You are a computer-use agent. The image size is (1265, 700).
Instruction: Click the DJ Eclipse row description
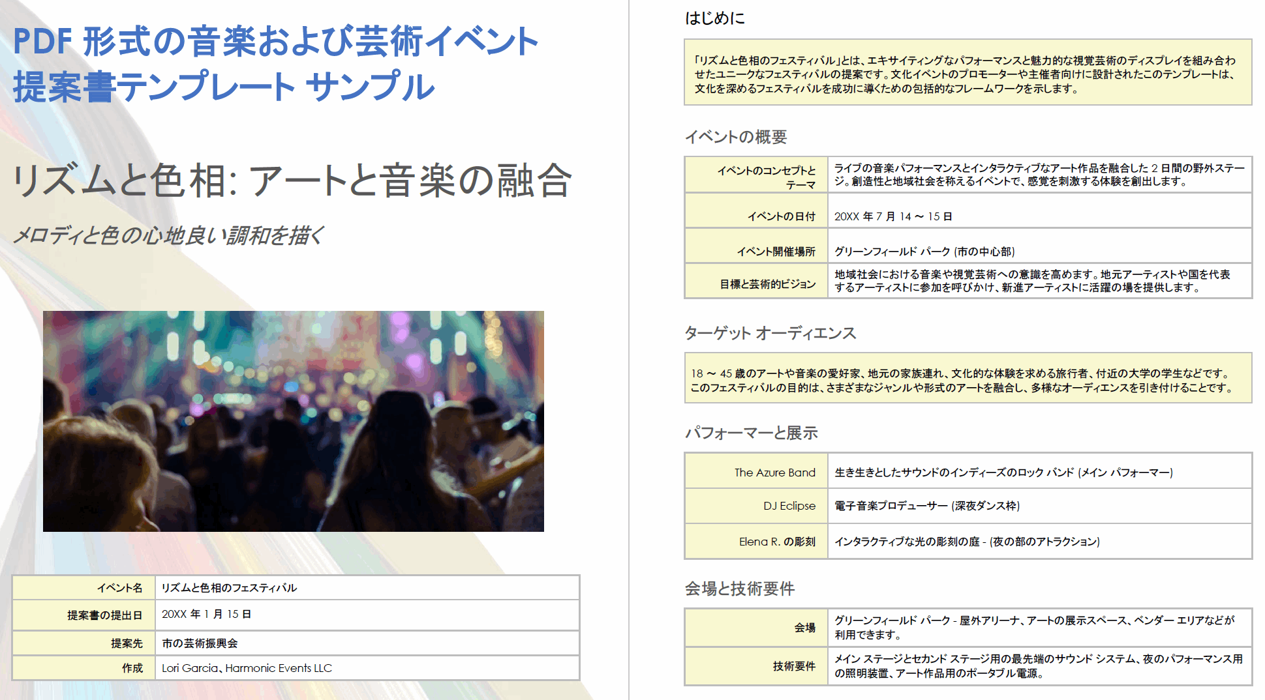pos(928,506)
